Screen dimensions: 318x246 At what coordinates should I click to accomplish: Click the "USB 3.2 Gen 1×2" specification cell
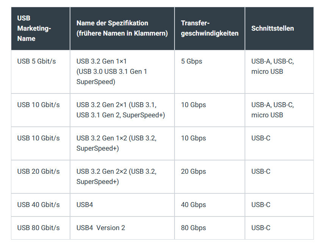tap(116, 143)
